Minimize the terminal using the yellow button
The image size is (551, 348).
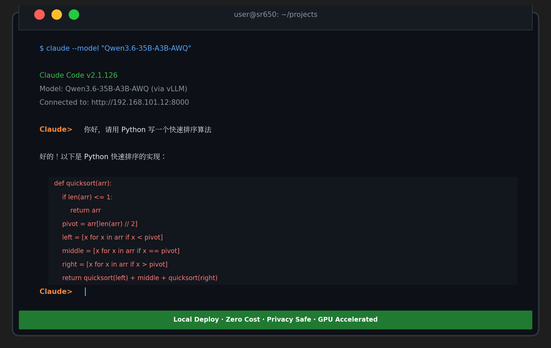pos(57,15)
